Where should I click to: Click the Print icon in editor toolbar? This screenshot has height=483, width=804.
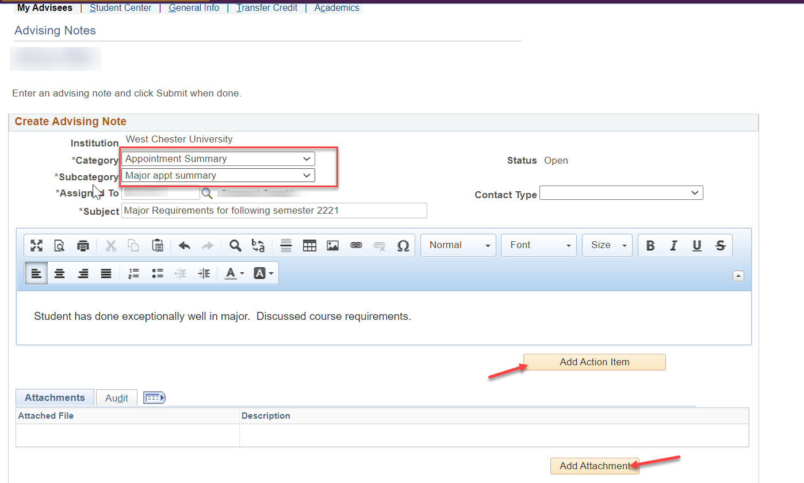point(83,246)
